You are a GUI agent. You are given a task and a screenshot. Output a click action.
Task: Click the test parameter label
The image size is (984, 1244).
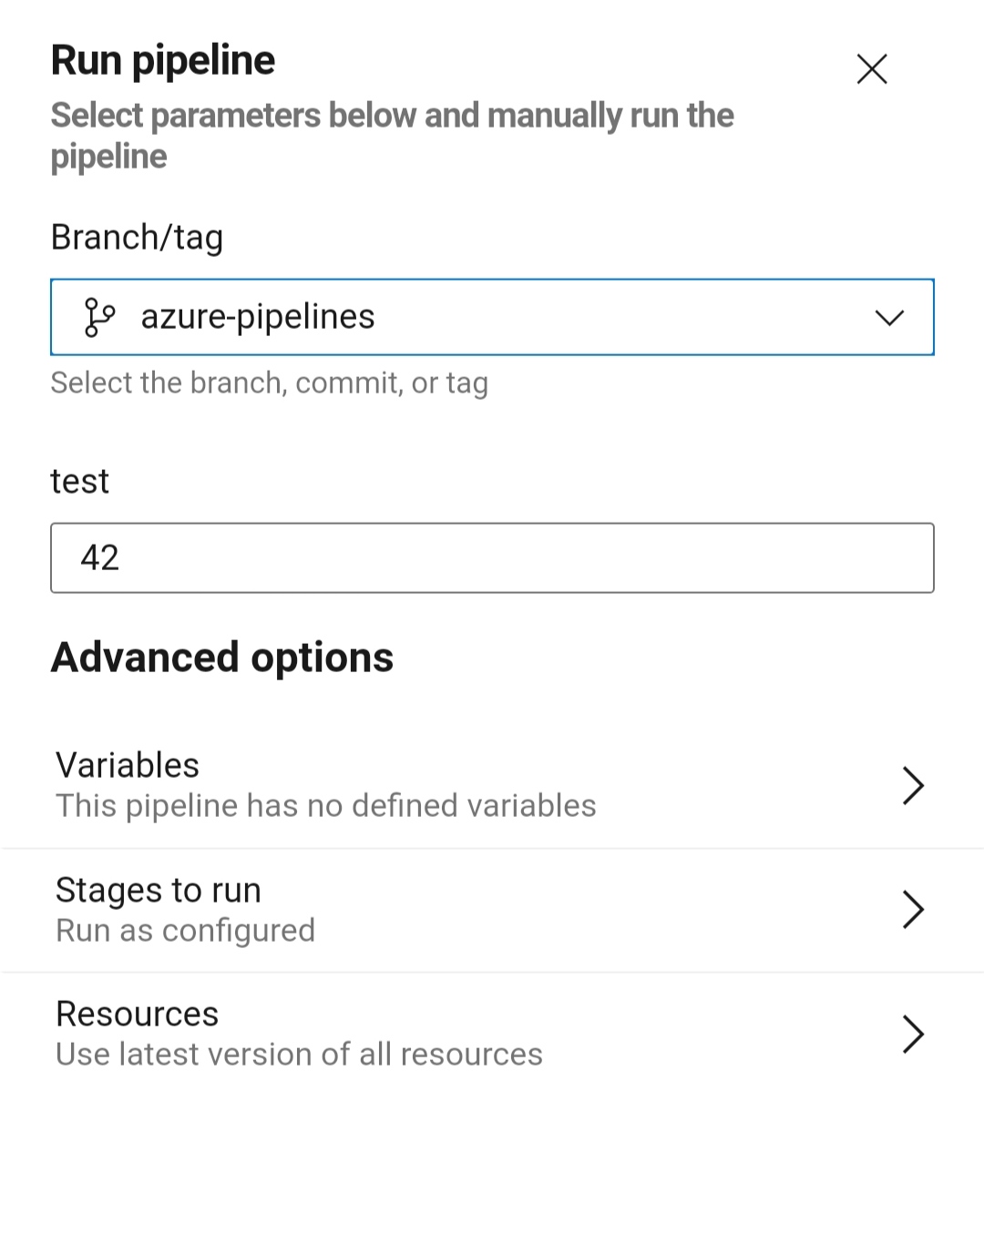pos(80,481)
